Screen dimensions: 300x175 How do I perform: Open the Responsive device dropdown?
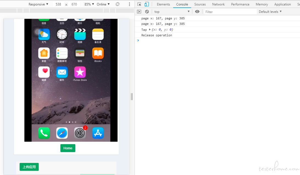(x=38, y=4)
